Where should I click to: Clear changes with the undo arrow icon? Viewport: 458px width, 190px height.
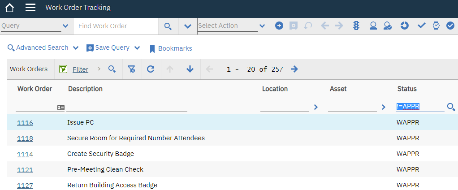coord(308,26)
